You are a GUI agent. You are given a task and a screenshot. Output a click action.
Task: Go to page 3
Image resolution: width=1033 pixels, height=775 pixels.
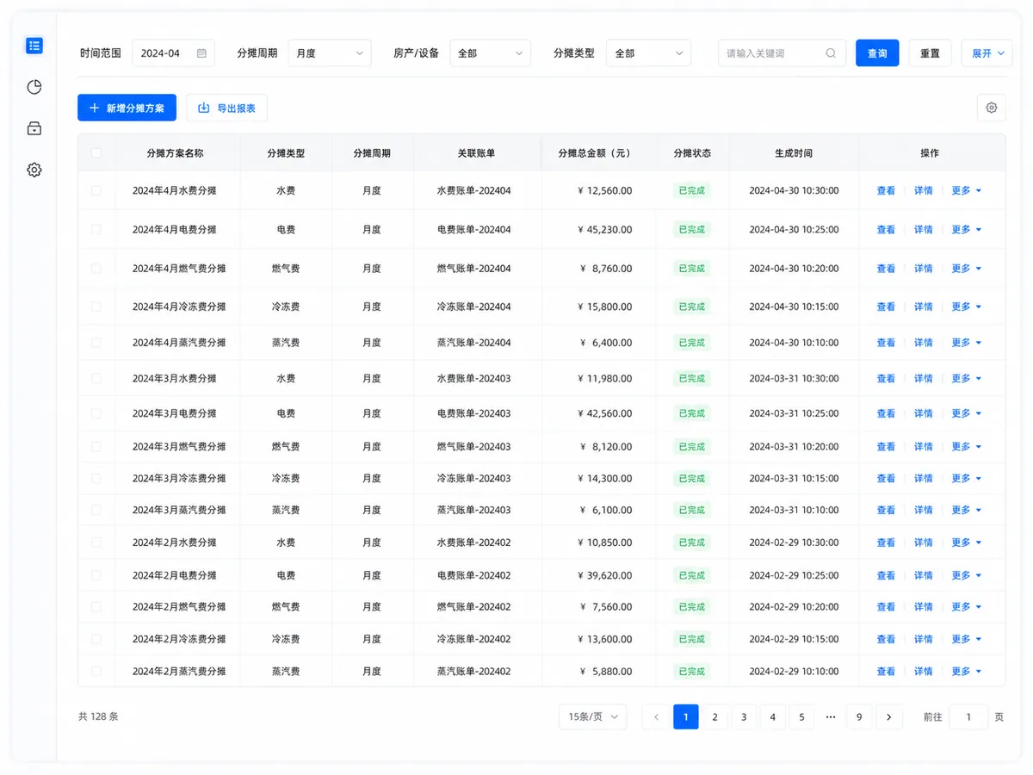744,716
